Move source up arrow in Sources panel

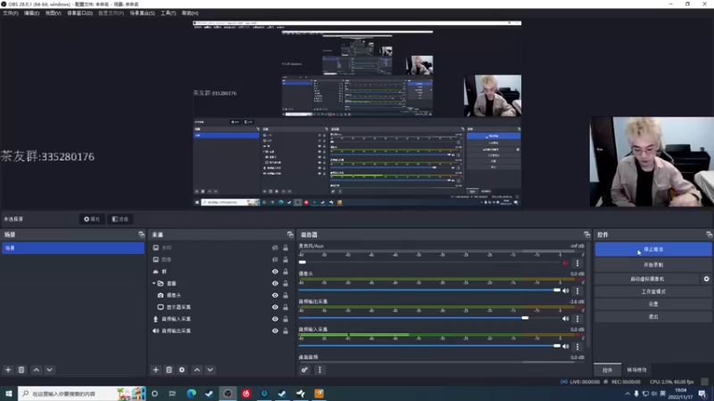point(197,370)
